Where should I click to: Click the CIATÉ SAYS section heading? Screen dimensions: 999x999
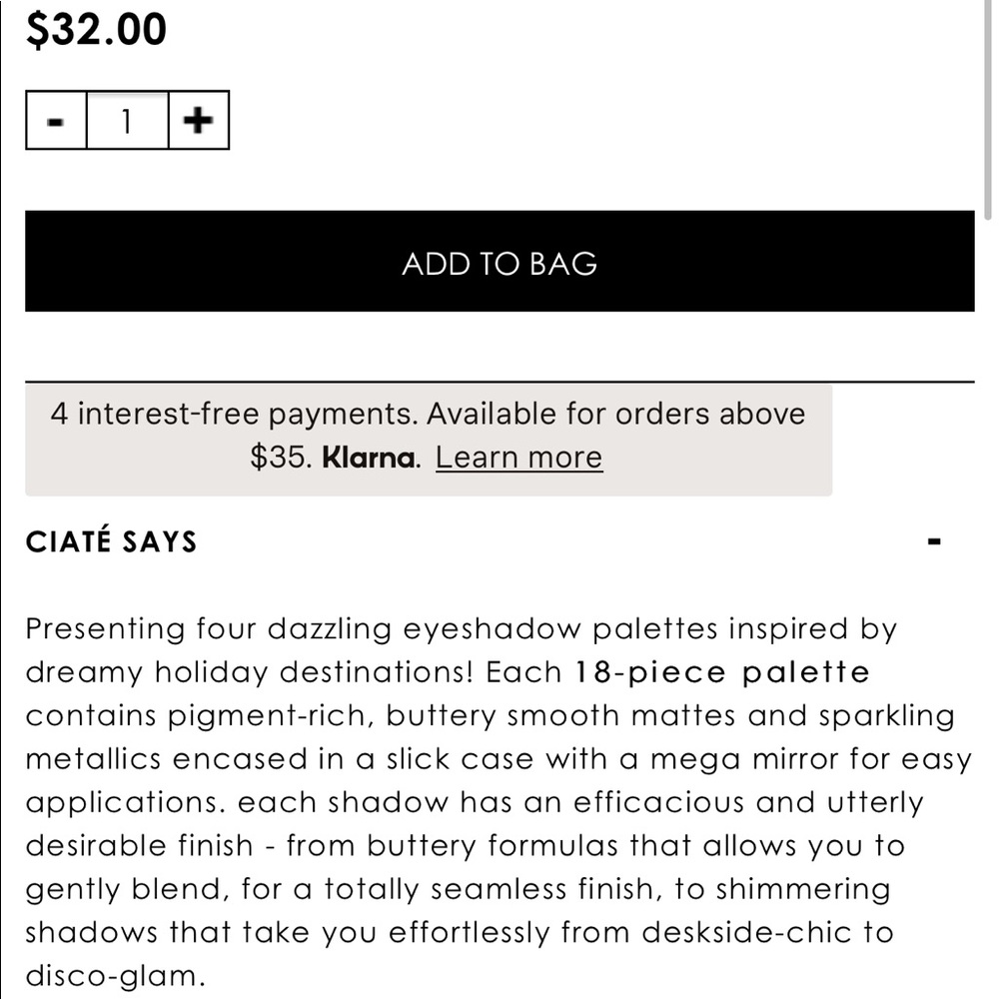coord(111,542)
